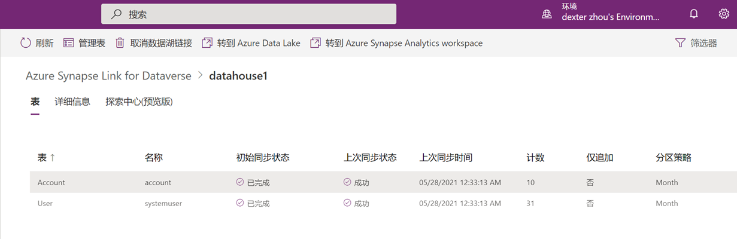
Task: Click 否 in the Account row
Action: 590,182
